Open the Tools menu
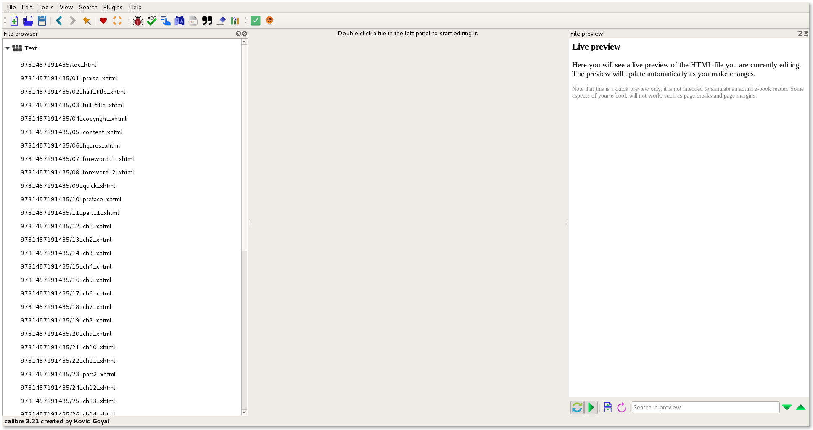 click(46, 7)
